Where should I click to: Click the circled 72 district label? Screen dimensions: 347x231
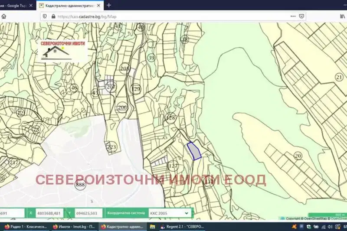click(20, 113)
